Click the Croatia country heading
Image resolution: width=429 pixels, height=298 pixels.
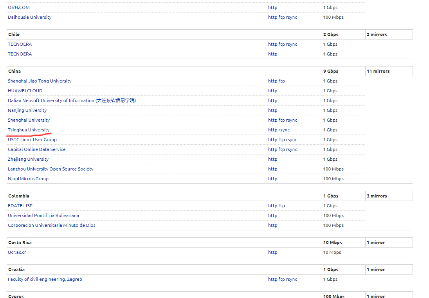16,269
